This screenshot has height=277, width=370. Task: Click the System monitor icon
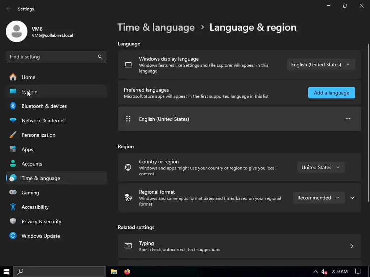tap(13, 91)
